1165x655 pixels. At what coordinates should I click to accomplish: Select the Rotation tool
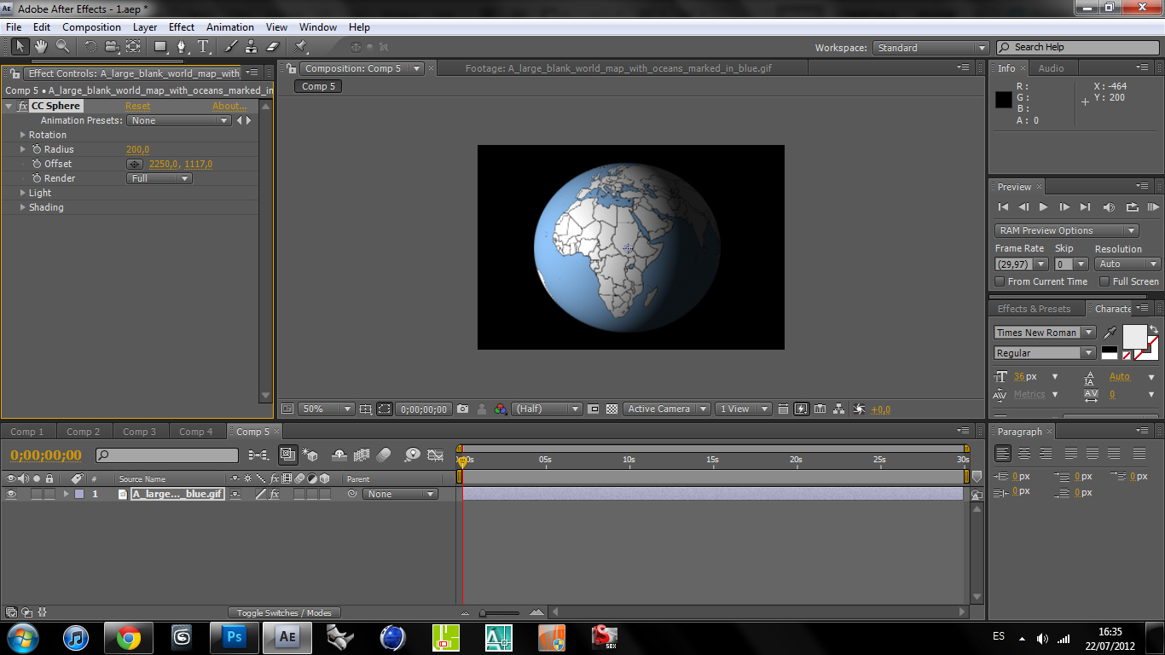coord(90,46)
